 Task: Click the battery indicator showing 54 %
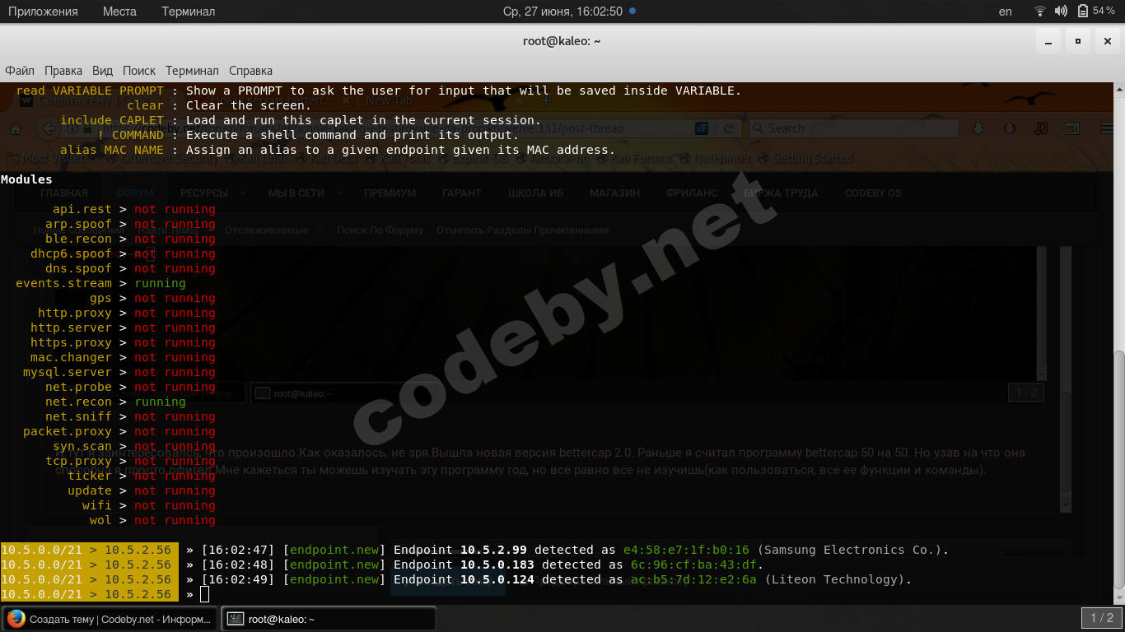coord(1097,12)
